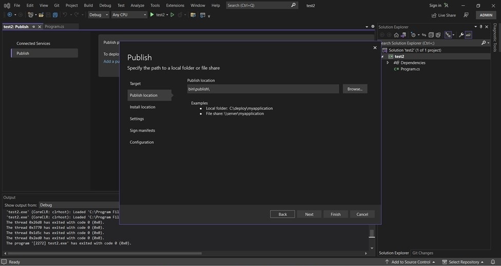
Task: Toggle pin on test2: Publish tab
Action: [x=33, y=27]
